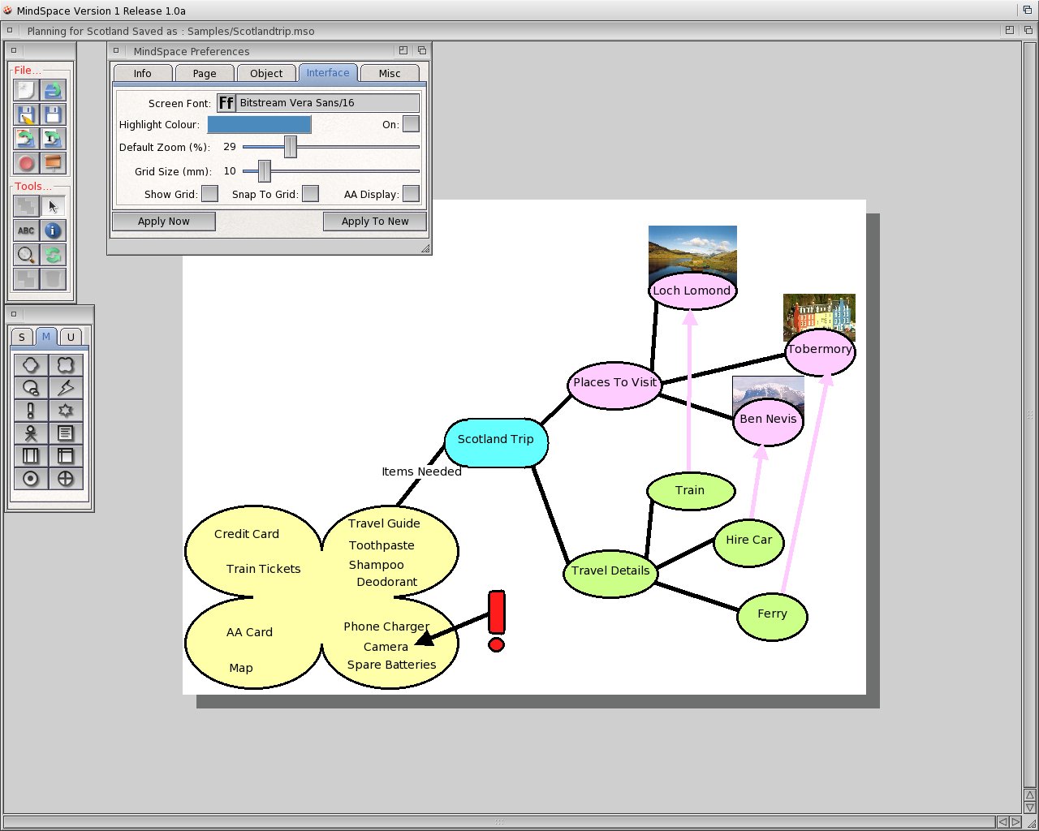1039x831 pixels.
Task: Choose the lightning bolt shape
Action: [x=66, y=388]
